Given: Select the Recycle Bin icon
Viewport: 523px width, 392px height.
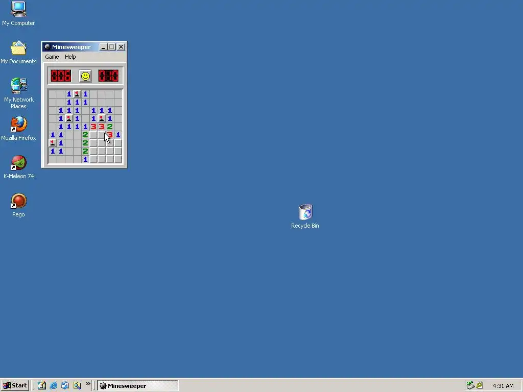Looking at the screenshot, I should (305, 216).
